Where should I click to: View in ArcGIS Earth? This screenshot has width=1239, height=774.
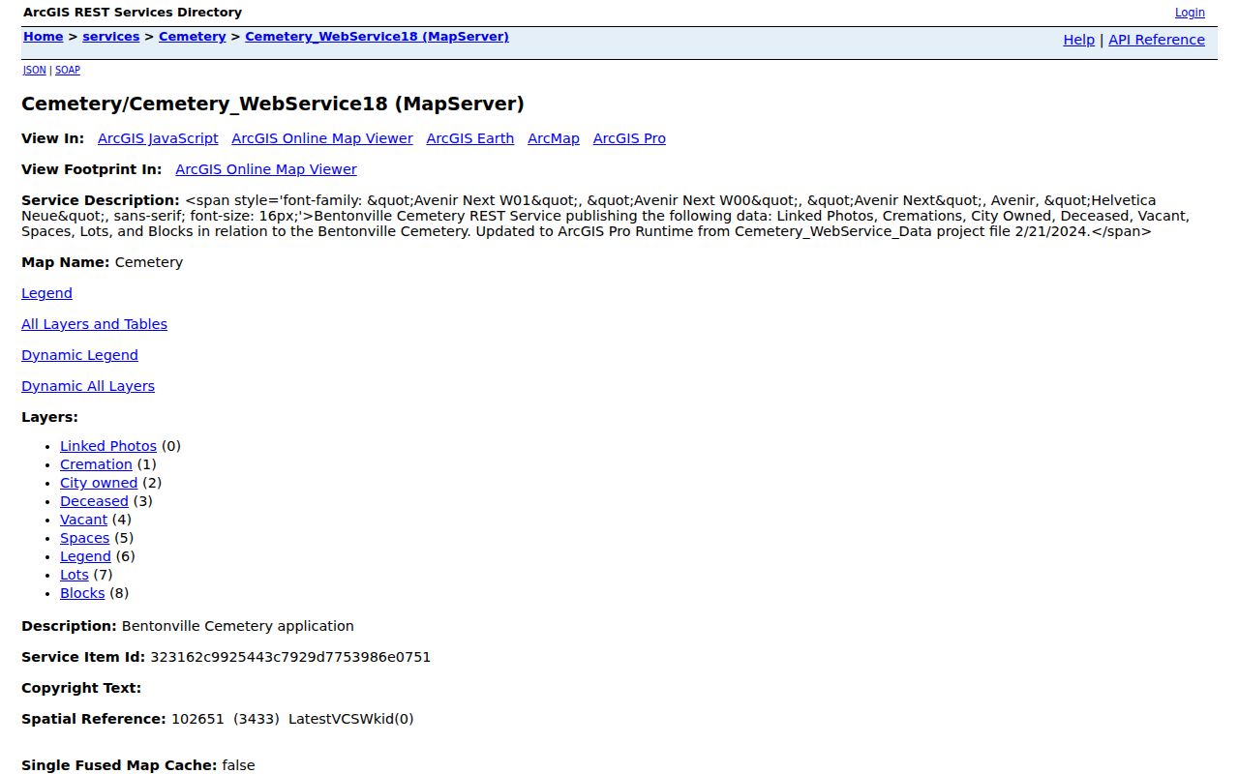pyautogui.click(x=470, y=138)
